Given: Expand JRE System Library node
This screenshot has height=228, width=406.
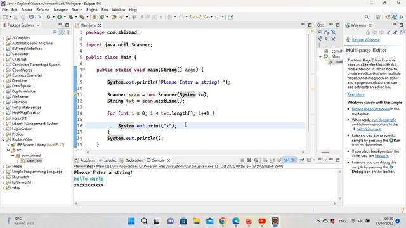Looking at the screenshot, I should [x=8, y=145].
